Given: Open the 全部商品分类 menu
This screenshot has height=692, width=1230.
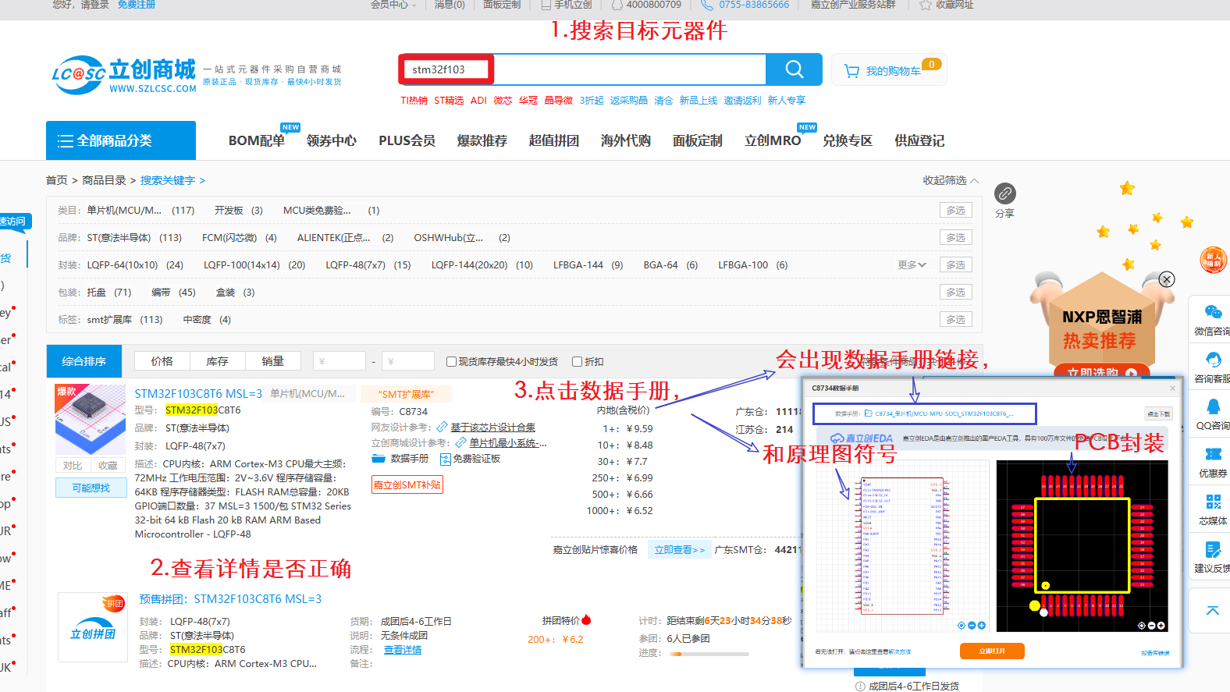Looking at the screenshot, I should click(121, 140).
